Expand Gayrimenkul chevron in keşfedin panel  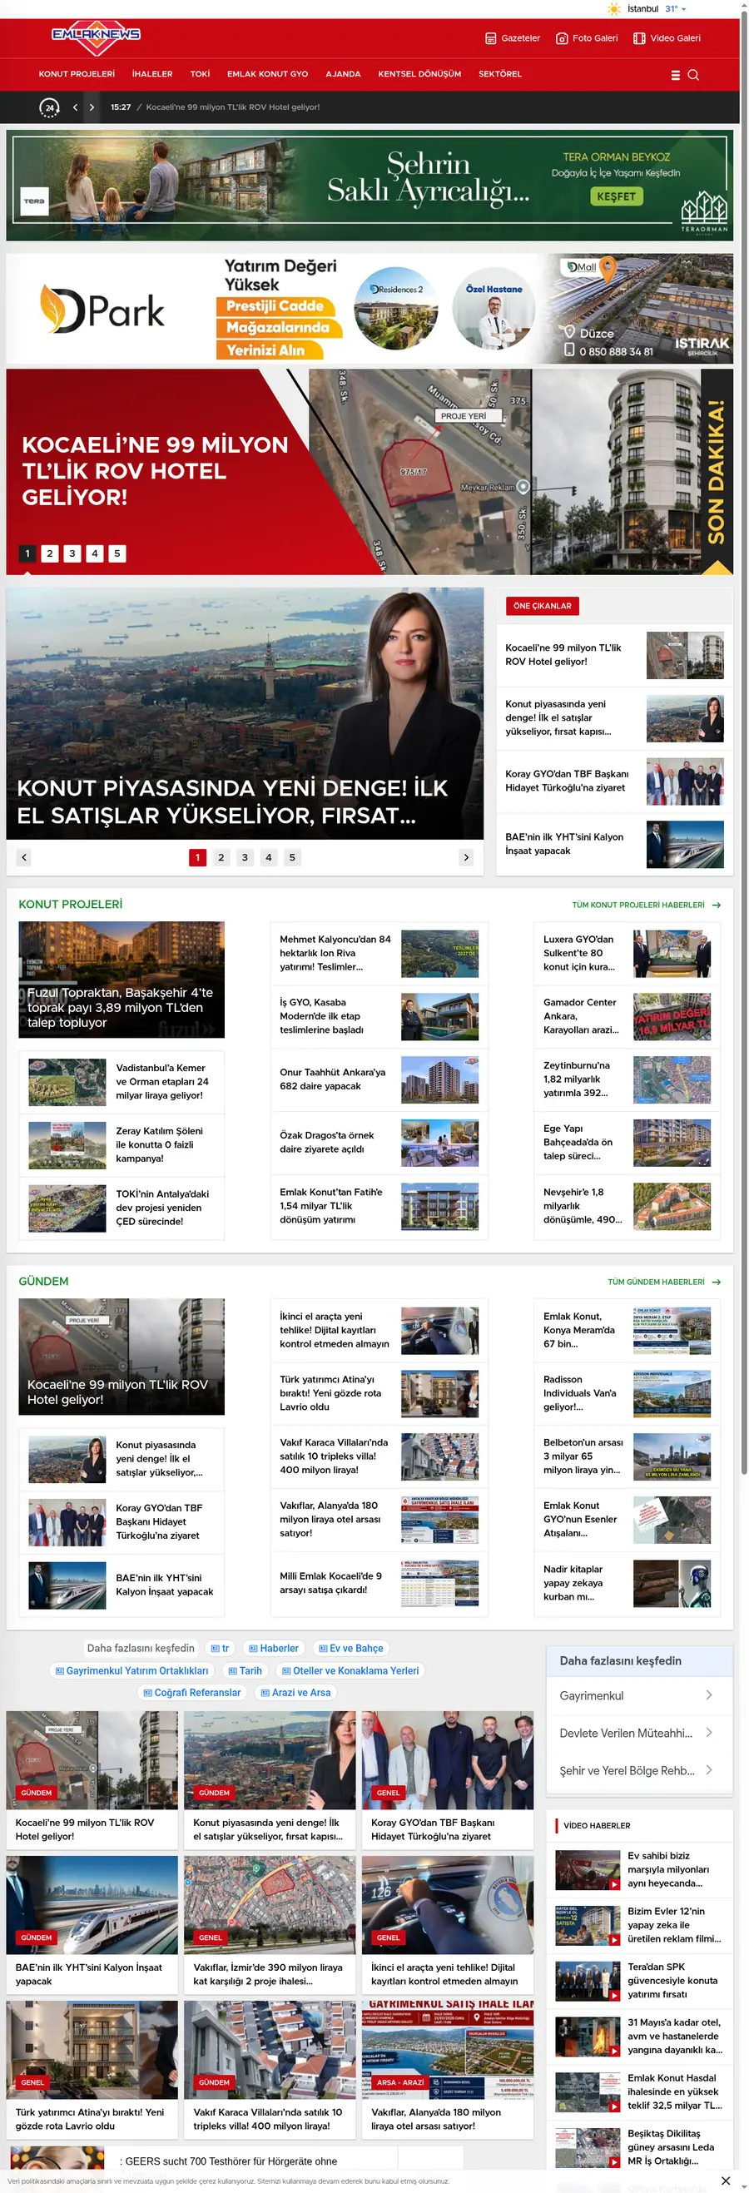tap(709, 1695)
